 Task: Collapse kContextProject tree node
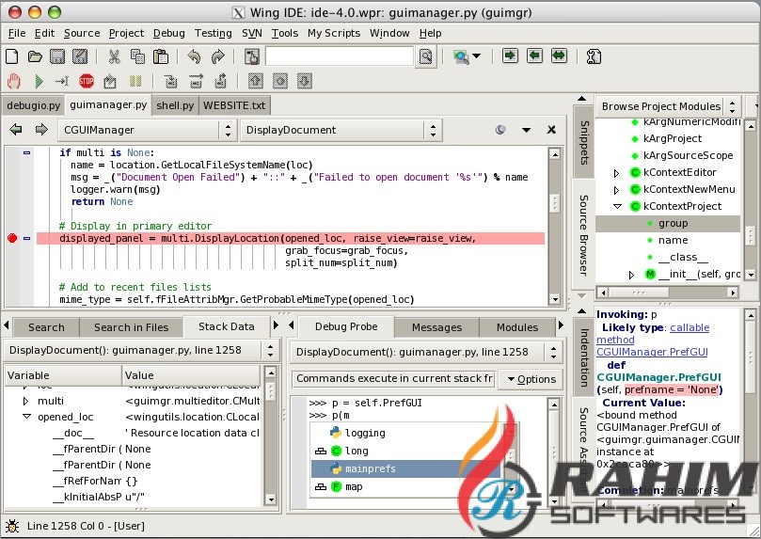coord(617,206)
